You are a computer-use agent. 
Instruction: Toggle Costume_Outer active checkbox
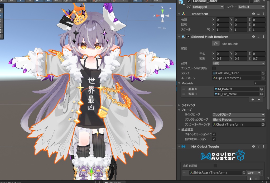click(x=189, y=1)
